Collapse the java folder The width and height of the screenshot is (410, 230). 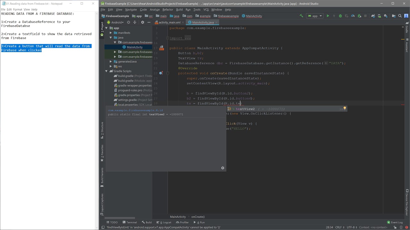[111, 38]
